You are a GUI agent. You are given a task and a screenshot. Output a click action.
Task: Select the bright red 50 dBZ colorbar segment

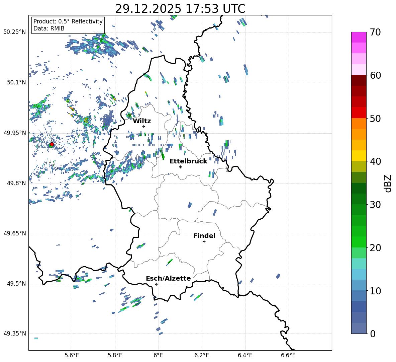pos(359,113)
